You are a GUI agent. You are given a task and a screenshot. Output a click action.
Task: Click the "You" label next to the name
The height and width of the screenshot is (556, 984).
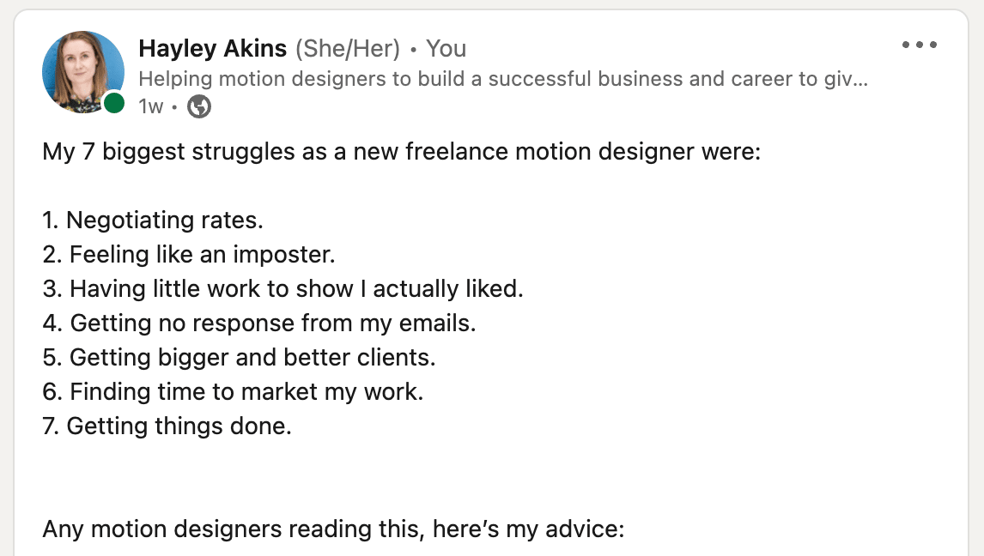tap(446, 48)
